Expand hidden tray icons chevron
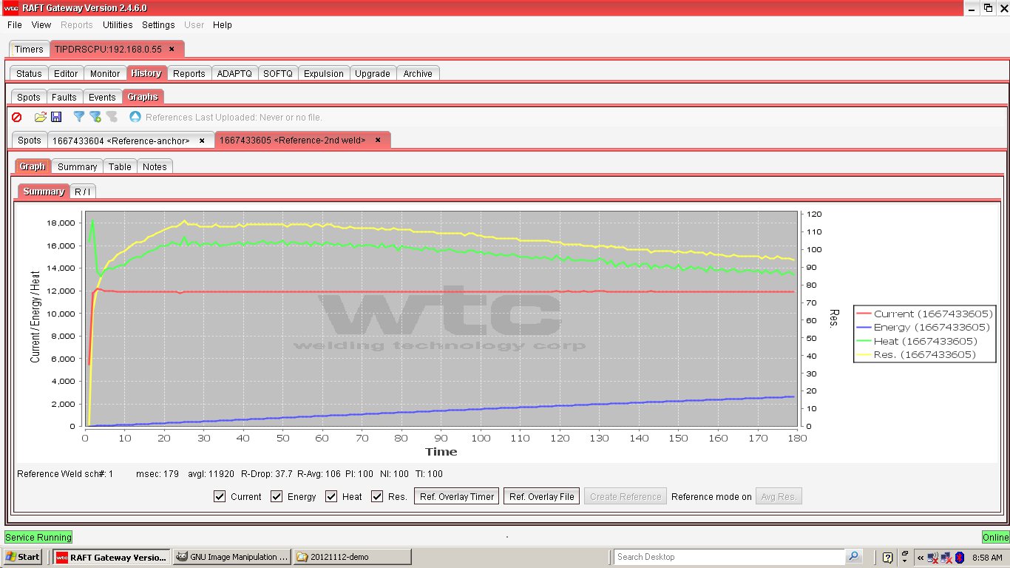Viewport: 1010px width, 568px height. point(920,557)
